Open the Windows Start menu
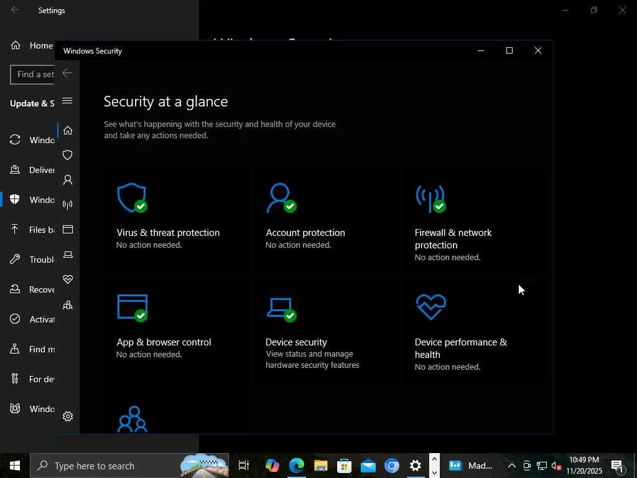This screenshot has width=637, height=478. tap(15, 466)
